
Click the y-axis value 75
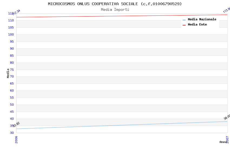12,70
